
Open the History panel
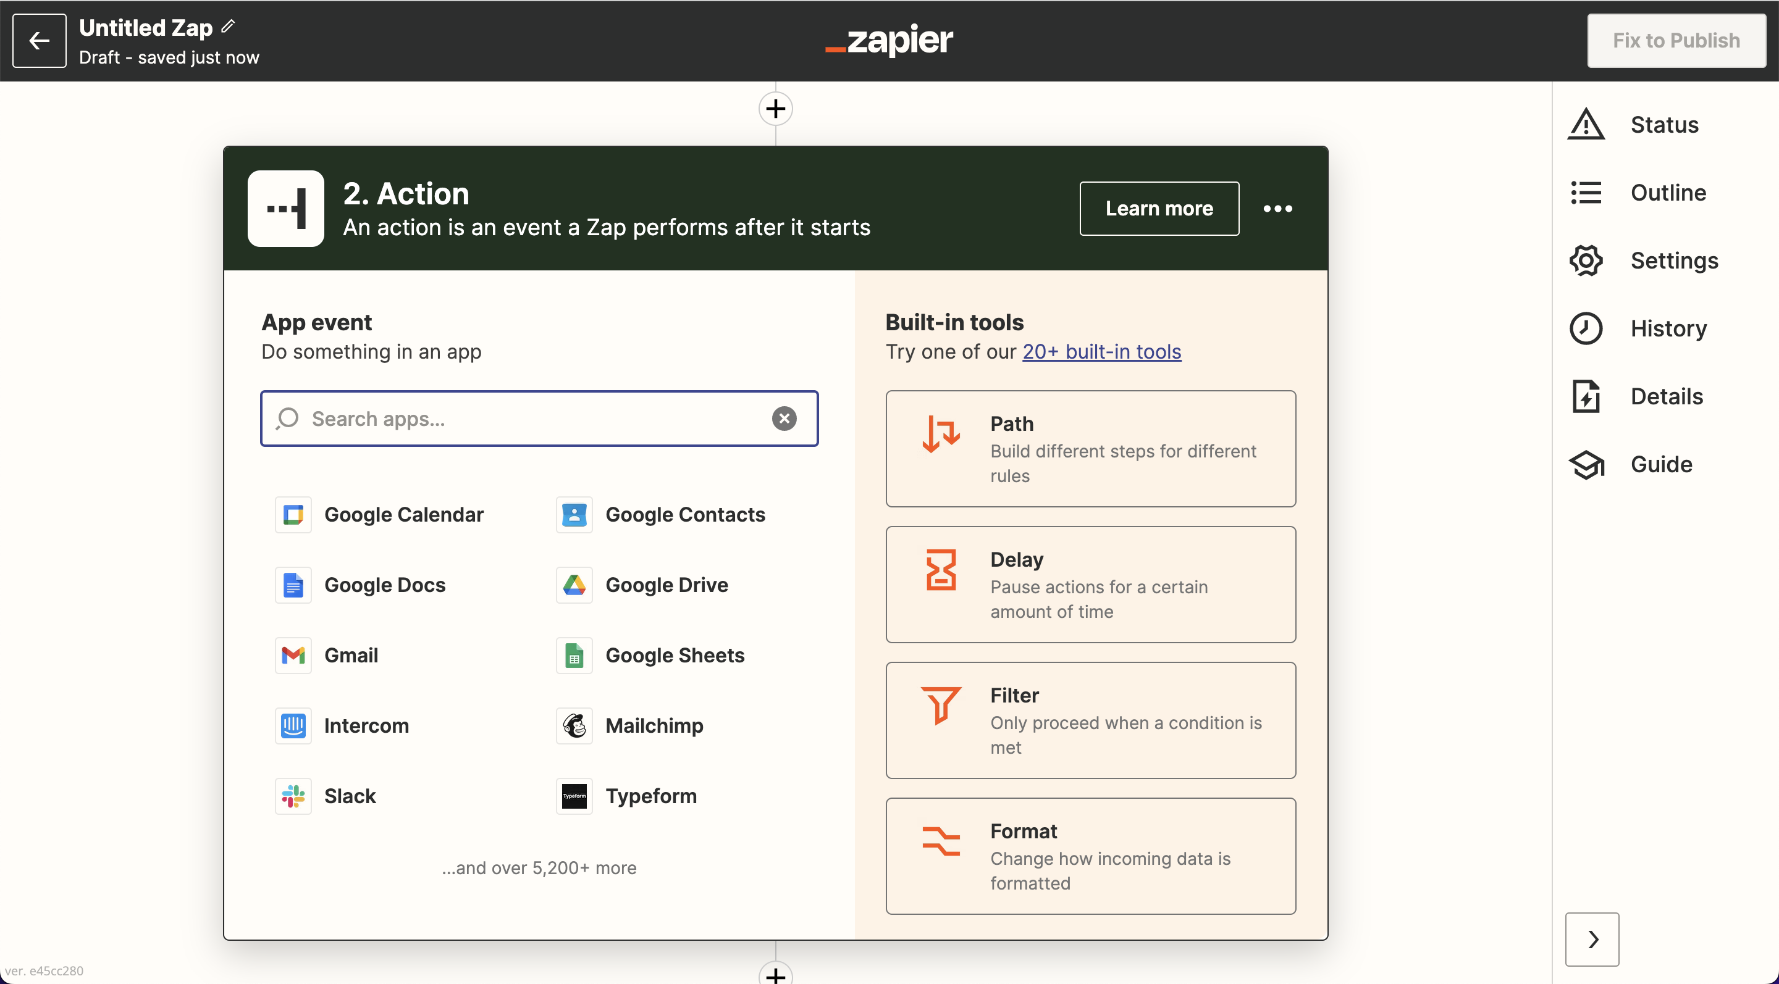point(1668,328)
